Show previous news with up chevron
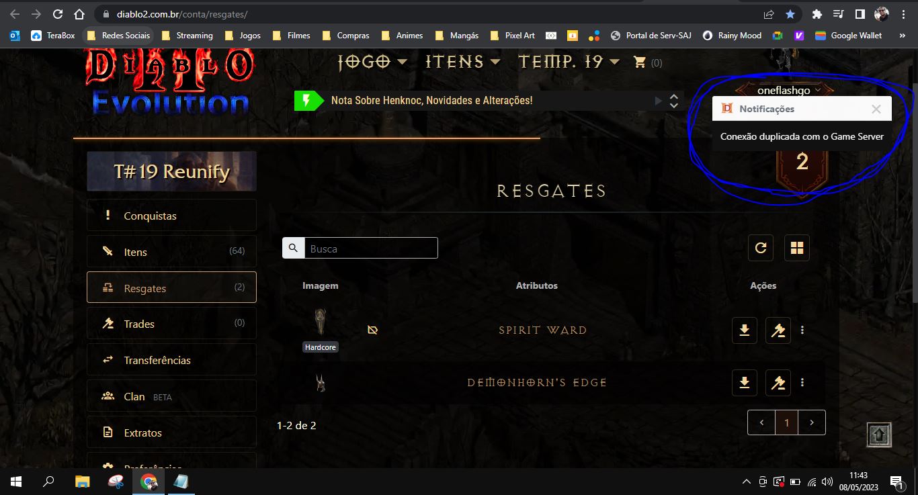Screen dimensions: 918x495 coord(674,96)
